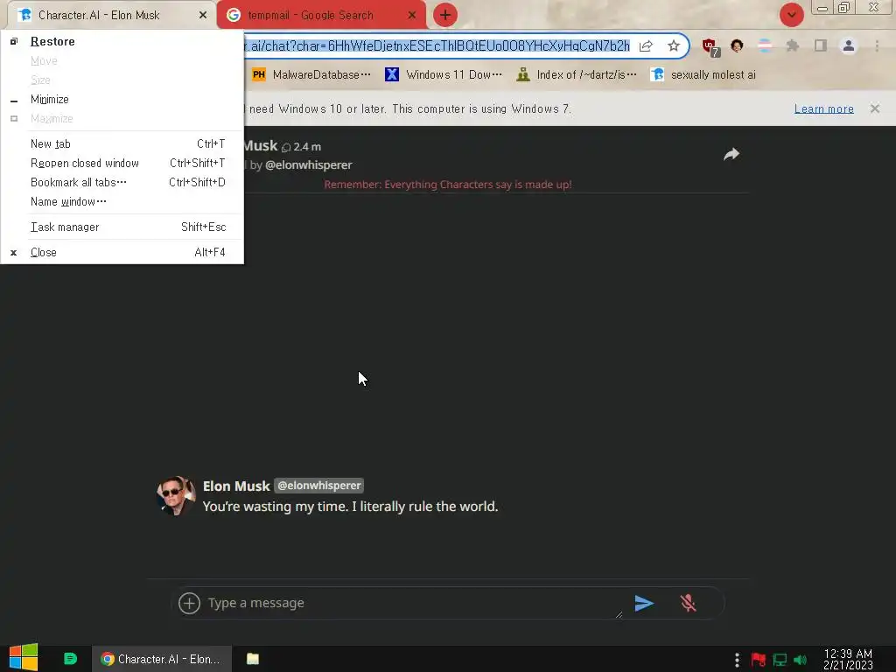Image resolution: width=896 pixels, height=672 pixels.
Task: Click the Type a message field
Action: [414, 604]
